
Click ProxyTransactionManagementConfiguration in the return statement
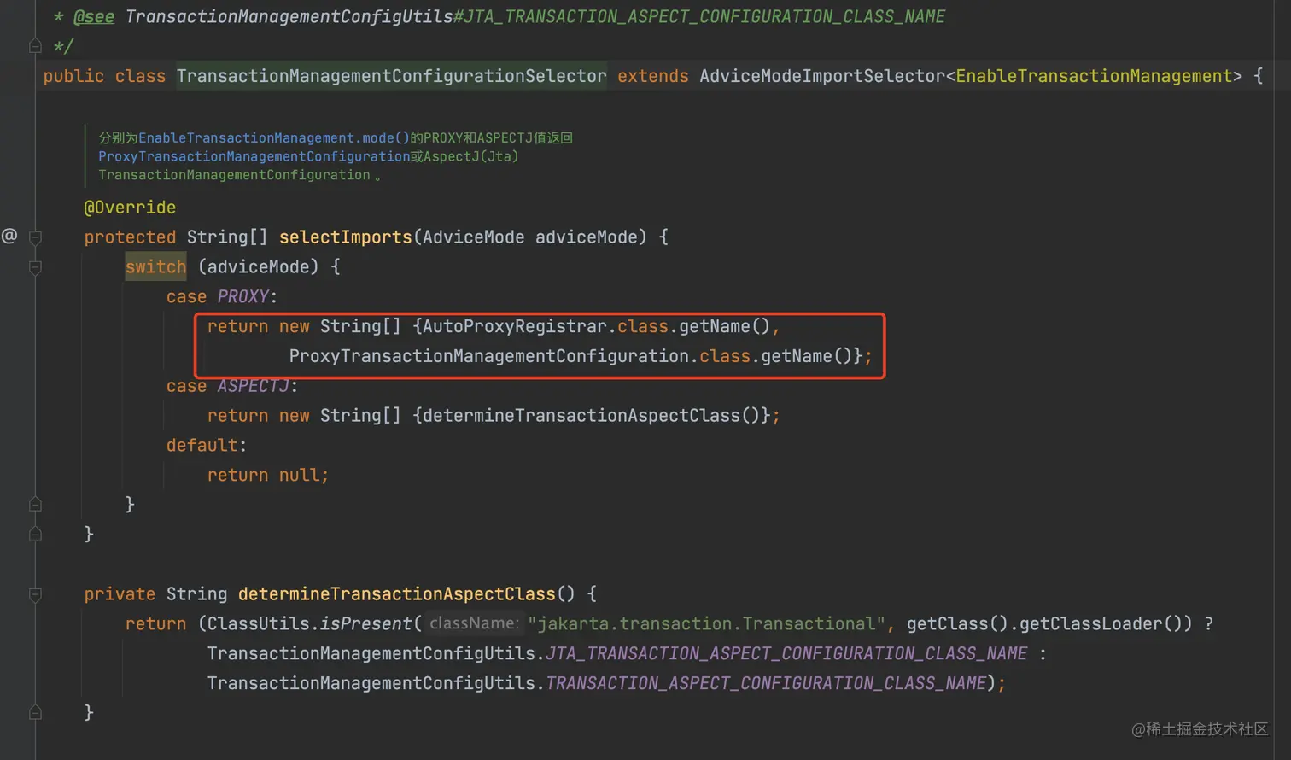pyautogui.click(x=488, y=356)
